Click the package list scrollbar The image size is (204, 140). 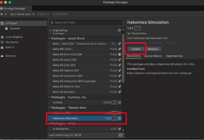click(123, 58)
